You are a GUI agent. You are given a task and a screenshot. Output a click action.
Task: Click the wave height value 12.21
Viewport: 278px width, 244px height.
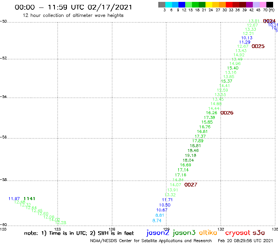pyautogui.click(x=248, y=33)
